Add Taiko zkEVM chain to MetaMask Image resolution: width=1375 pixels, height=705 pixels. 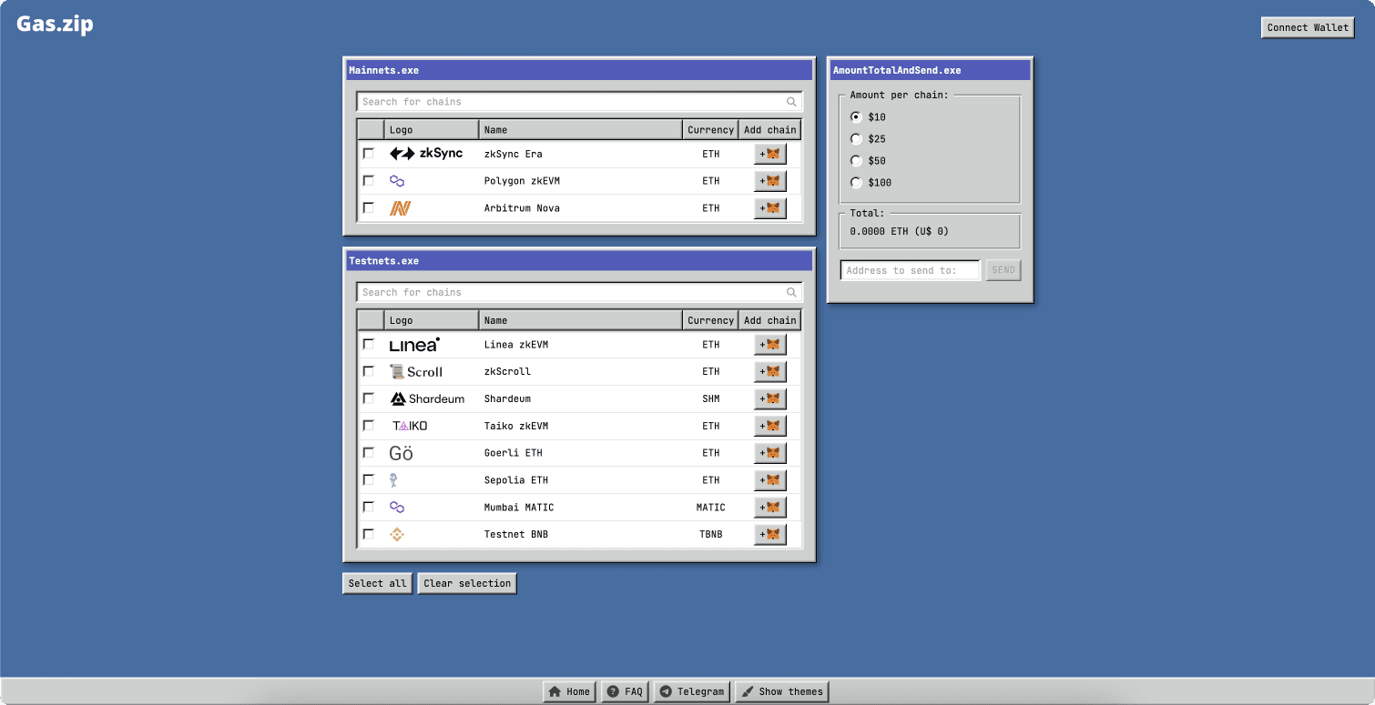770,426
